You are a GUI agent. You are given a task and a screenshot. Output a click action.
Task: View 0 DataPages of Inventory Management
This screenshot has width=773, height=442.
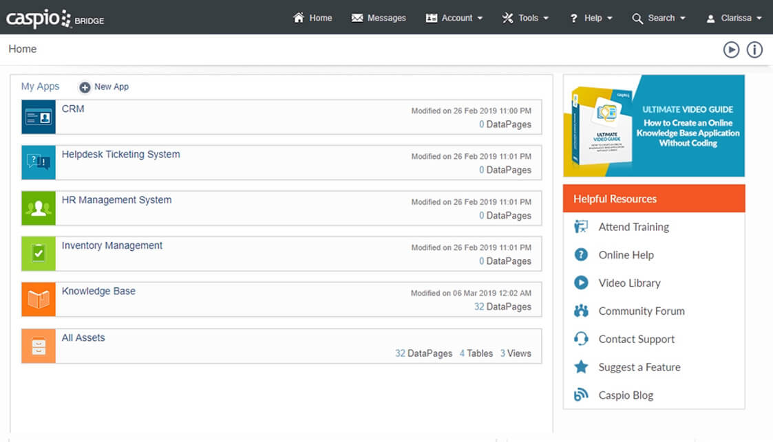tap(505, 261)
